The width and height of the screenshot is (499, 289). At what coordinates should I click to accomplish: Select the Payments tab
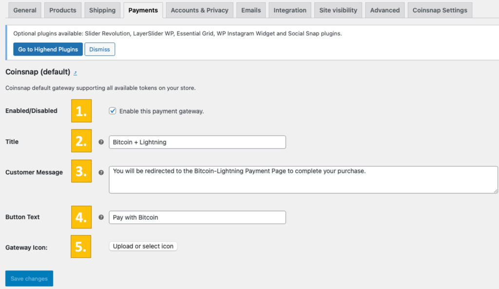click(143, 10)
